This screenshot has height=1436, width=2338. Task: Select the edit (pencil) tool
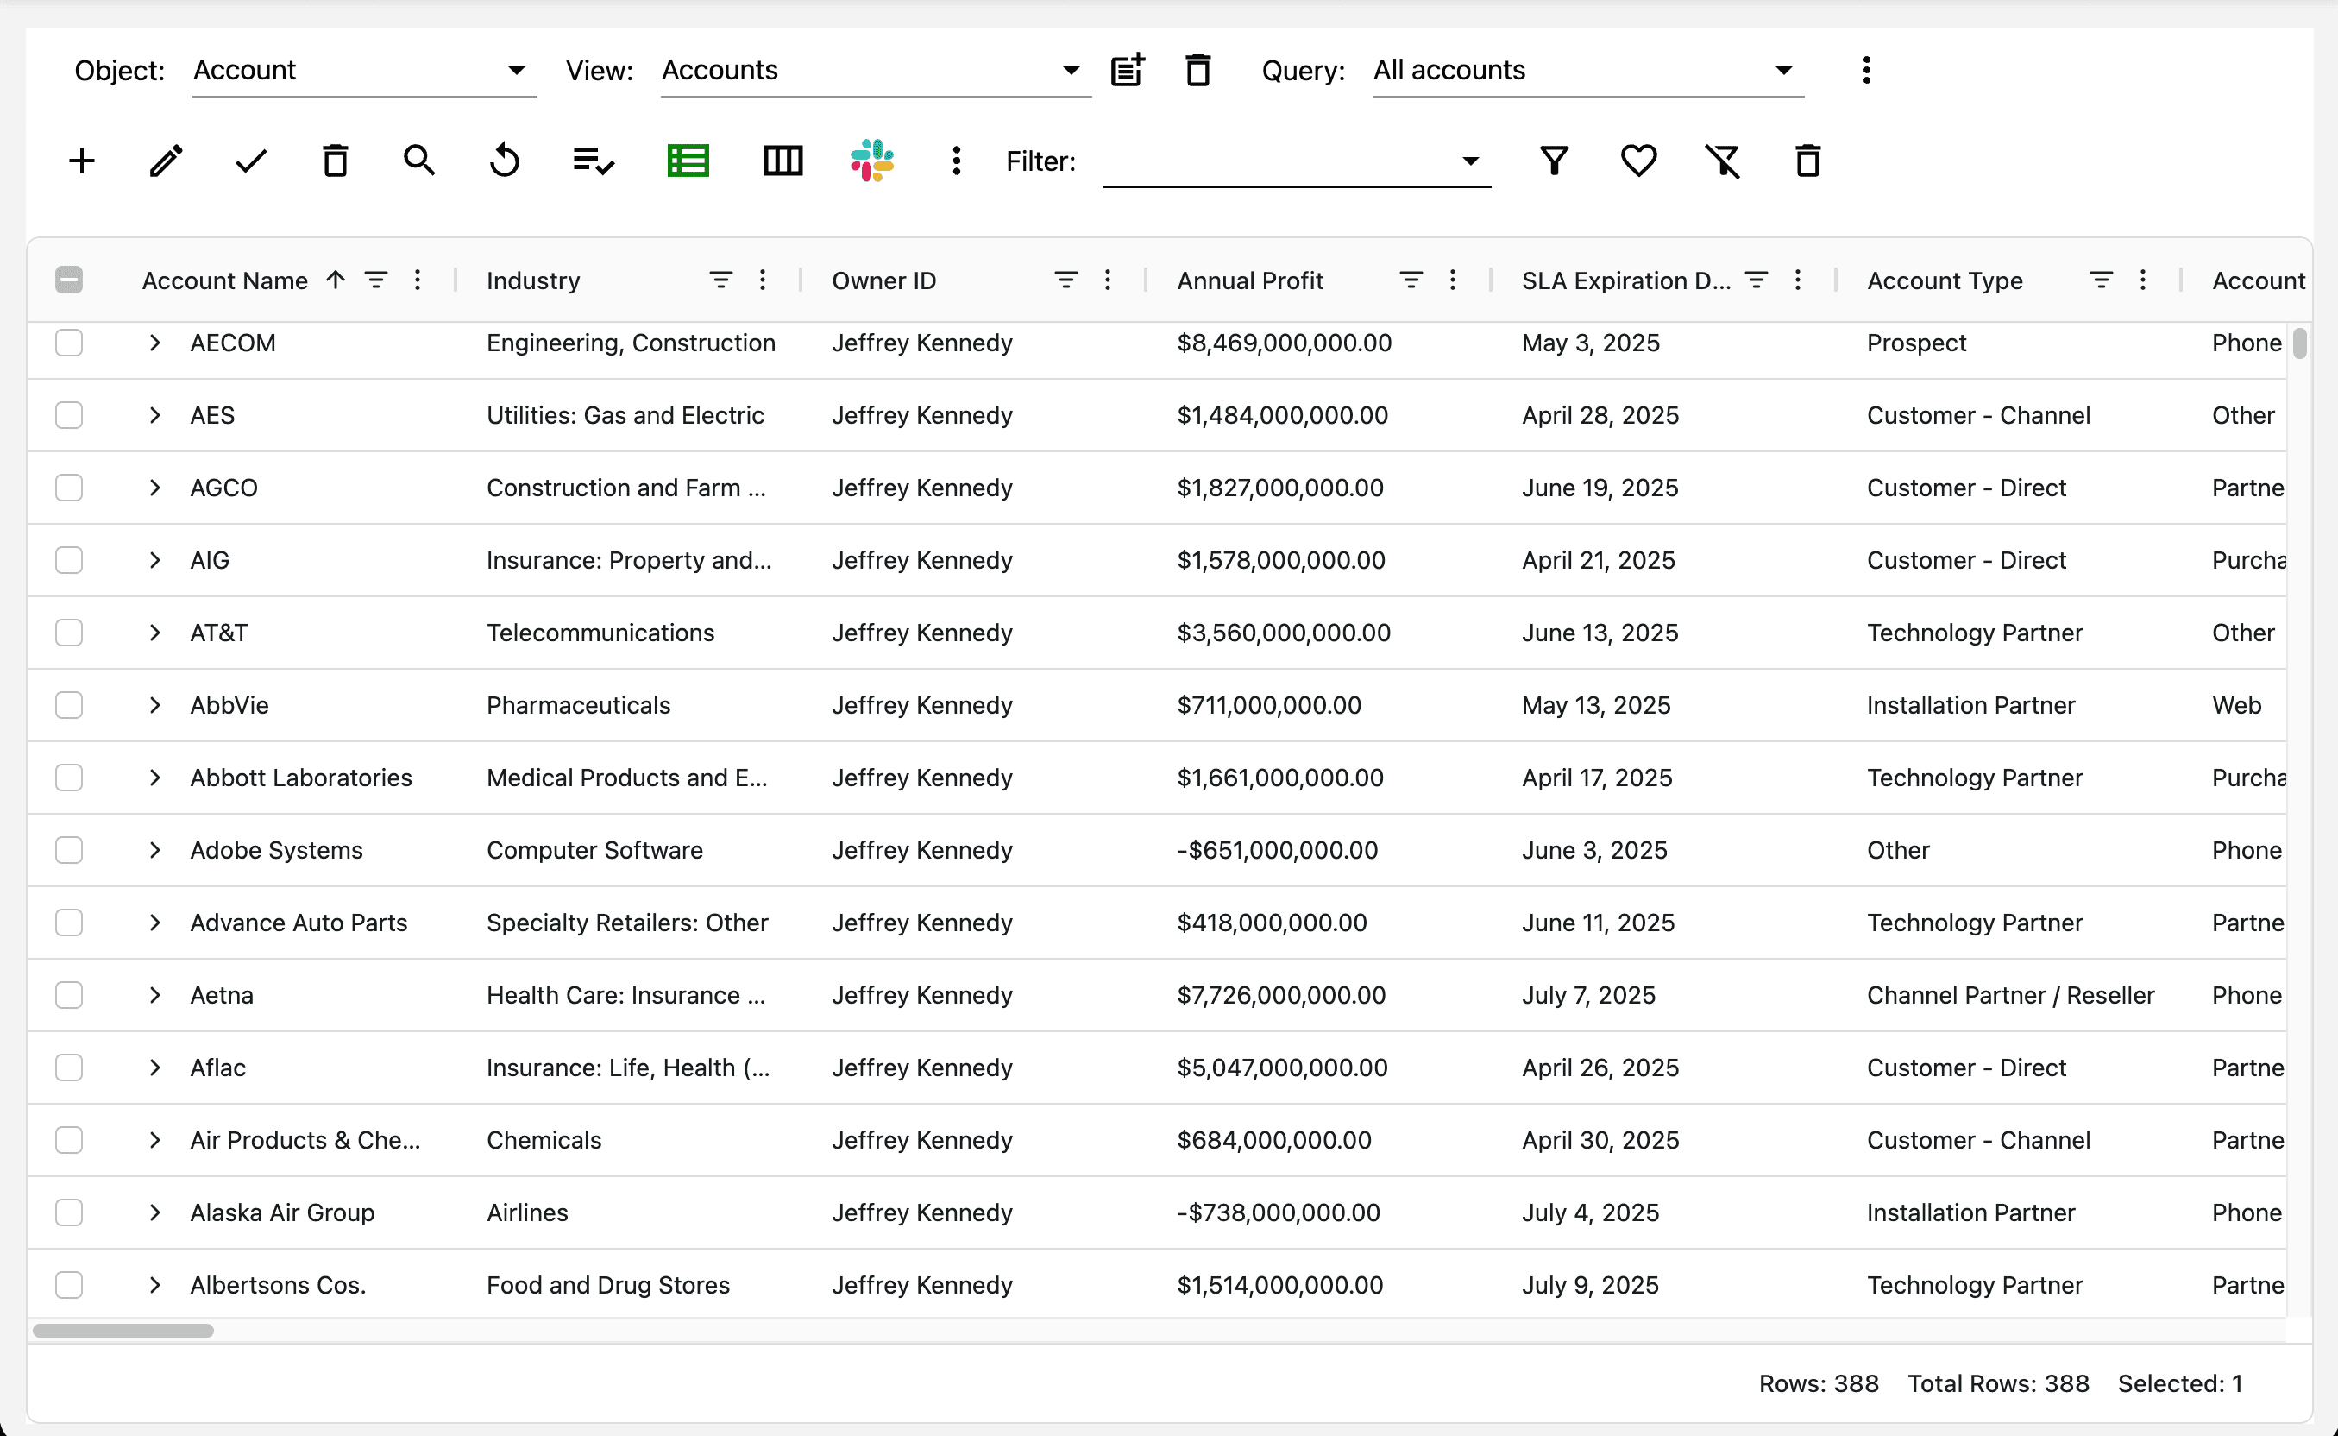pyautogui.click(x=165, y=161)
